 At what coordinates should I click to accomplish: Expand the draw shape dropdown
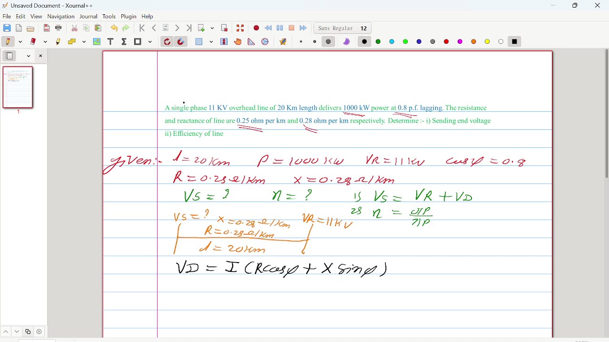coord(150,42)
